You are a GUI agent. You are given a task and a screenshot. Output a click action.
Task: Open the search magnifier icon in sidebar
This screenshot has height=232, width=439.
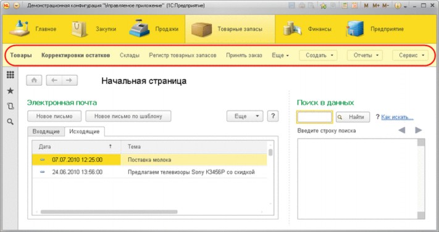(10, 122)
